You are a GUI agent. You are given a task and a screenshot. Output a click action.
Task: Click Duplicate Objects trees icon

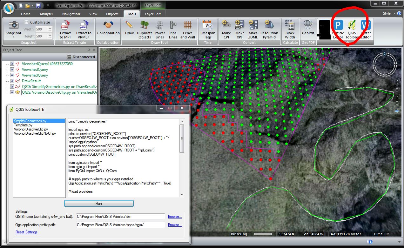click(145, 25)
